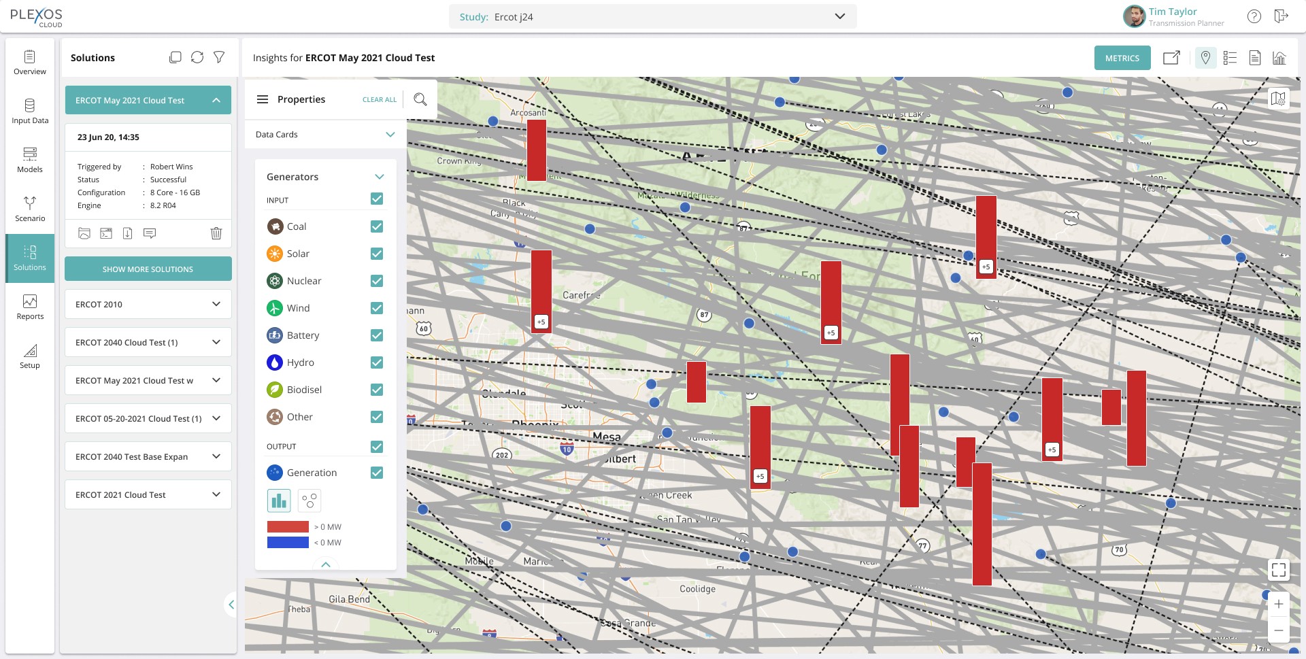Toggle the OUTPUT section checkbox
Screen dimensions: 1306x659
coord(377,446)
